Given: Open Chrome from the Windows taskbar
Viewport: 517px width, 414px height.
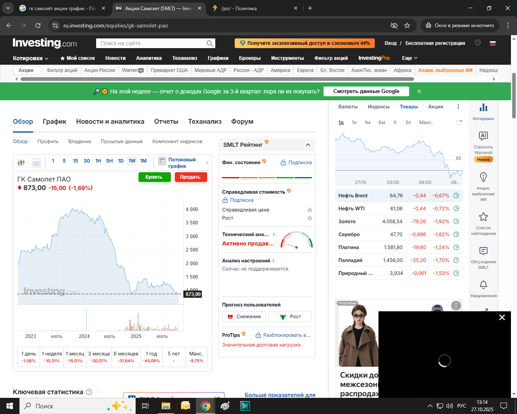Looking at the screenshot, I should 206,406.
